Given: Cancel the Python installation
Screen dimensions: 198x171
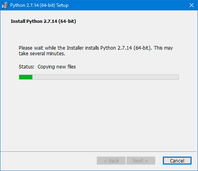Looking at the screenshot, I should pyautogui.click(x=177, y=161).
